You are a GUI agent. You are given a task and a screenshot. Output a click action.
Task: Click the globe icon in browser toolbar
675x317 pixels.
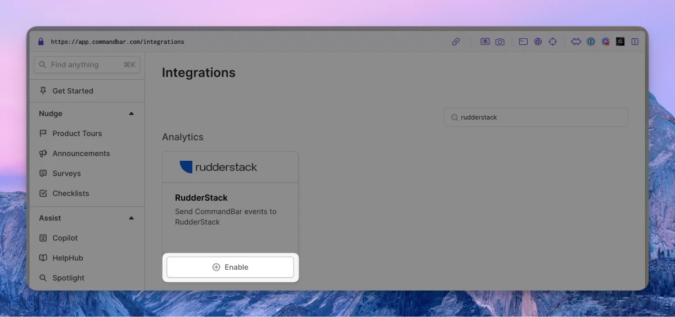click(538, 42)
